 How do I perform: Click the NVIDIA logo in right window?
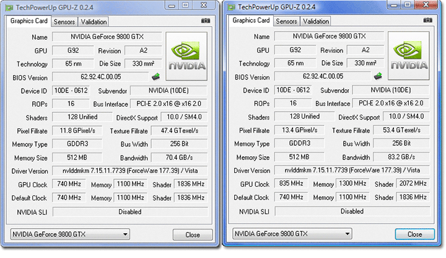[409, 56]
